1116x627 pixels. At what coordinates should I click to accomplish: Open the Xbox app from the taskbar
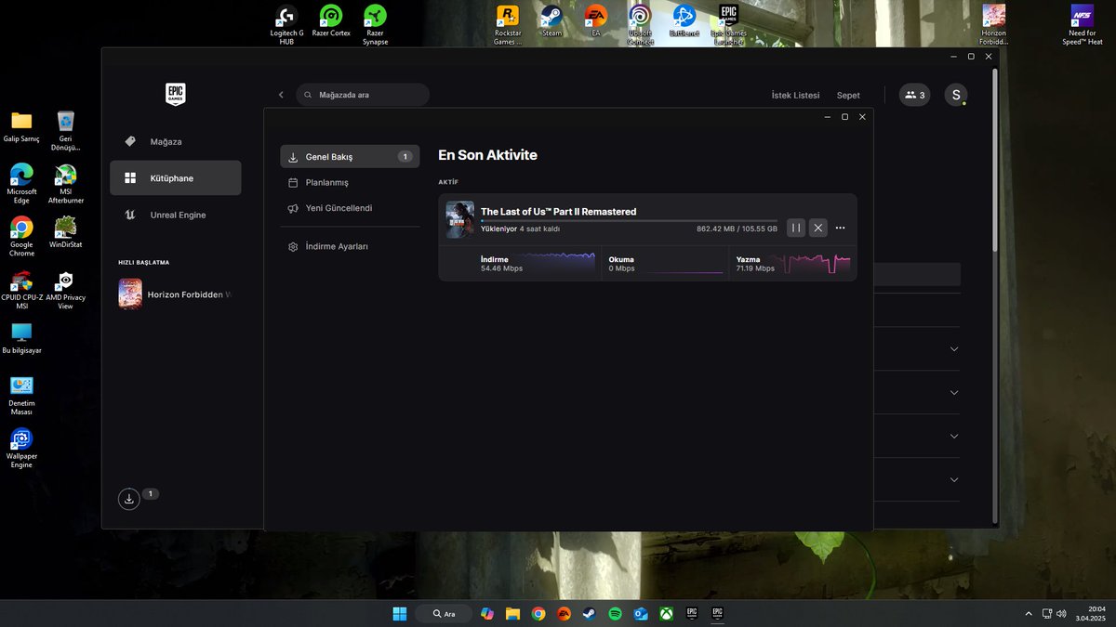[666, 613]
